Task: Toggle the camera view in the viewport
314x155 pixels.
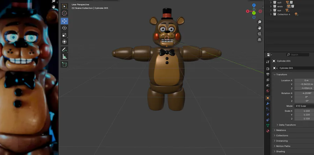Action: [x=260, y=34]
